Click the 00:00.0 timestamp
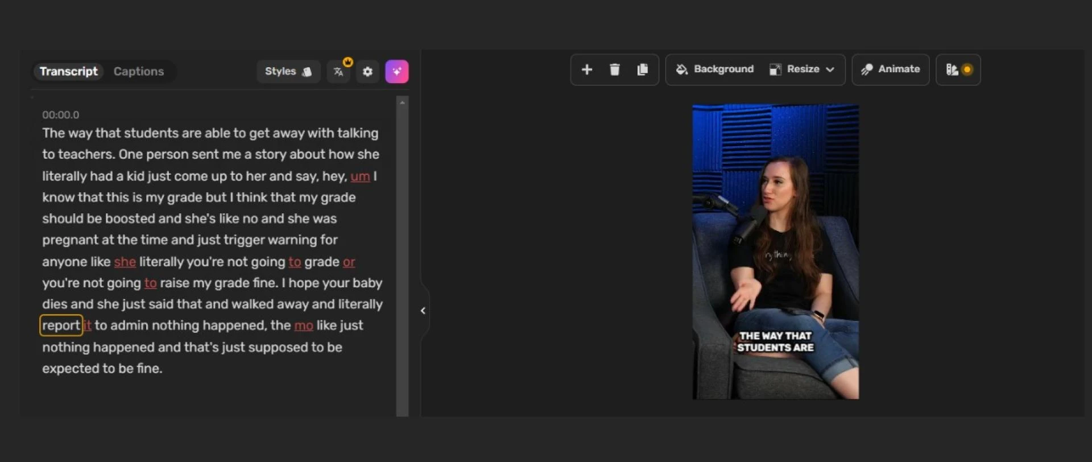Image resolution: width=1092 pixels, height=462 pixels. tap(60, 115)
